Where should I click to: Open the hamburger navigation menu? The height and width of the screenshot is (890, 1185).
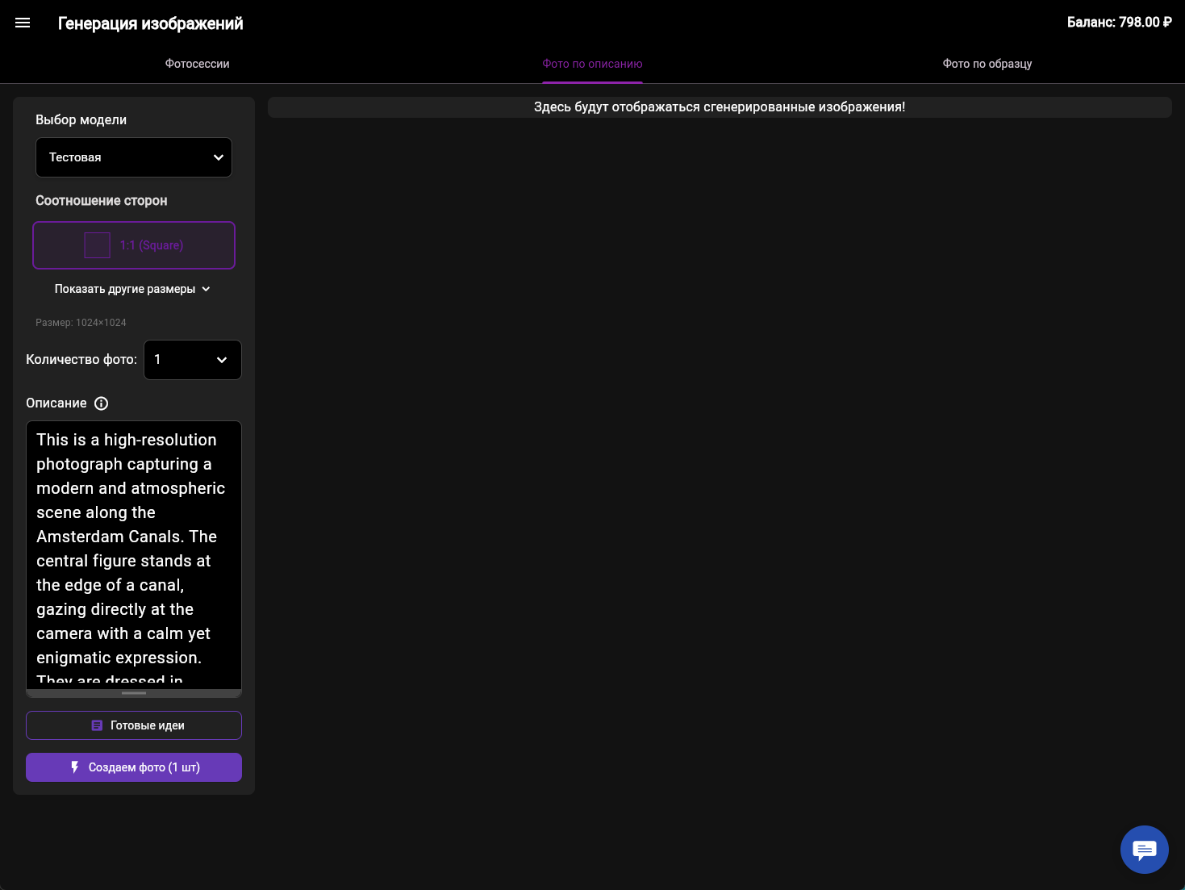23,23
